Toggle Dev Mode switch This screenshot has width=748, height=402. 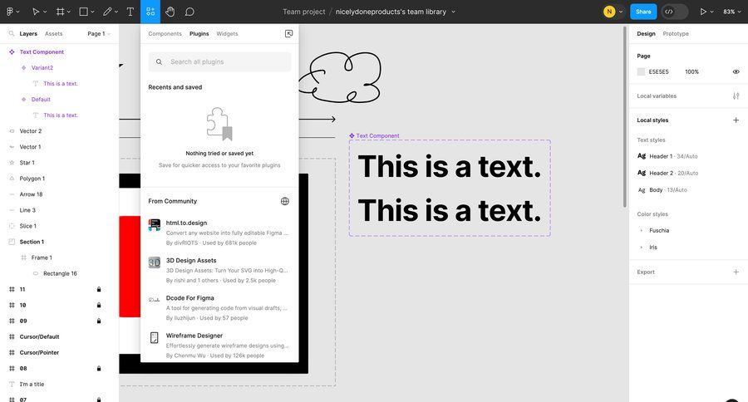[x=674, y=12]
